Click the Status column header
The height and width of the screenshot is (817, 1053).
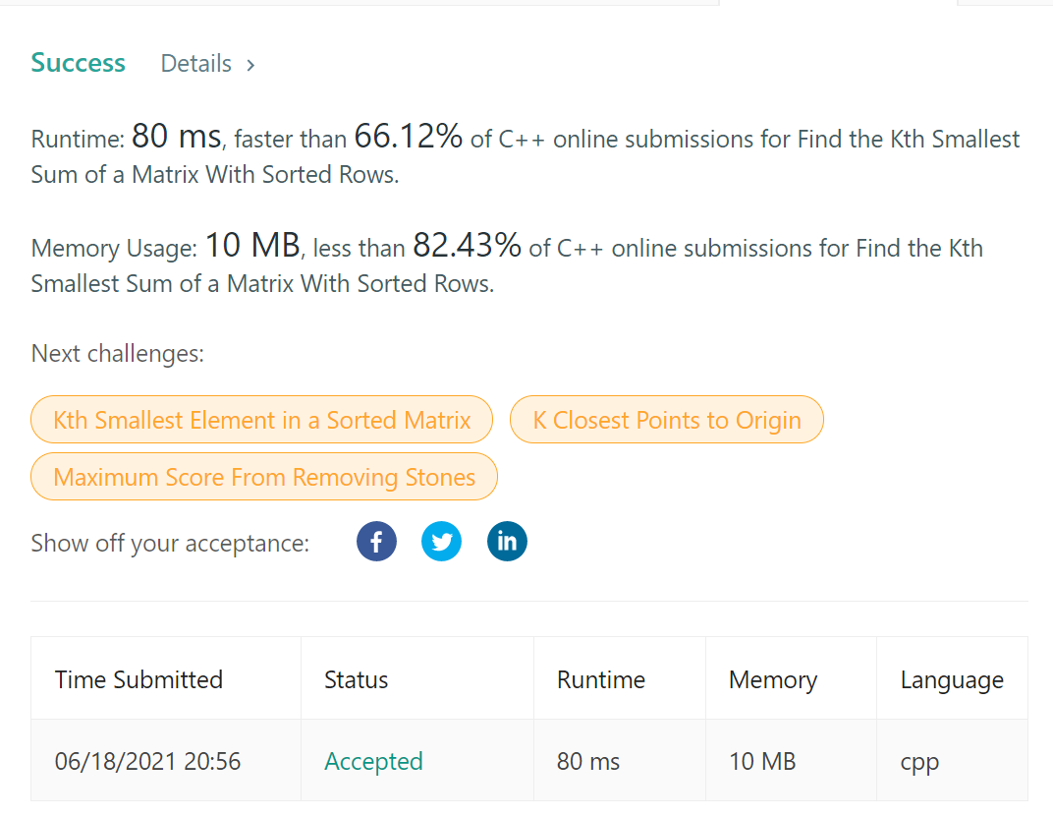coord(356,679)
